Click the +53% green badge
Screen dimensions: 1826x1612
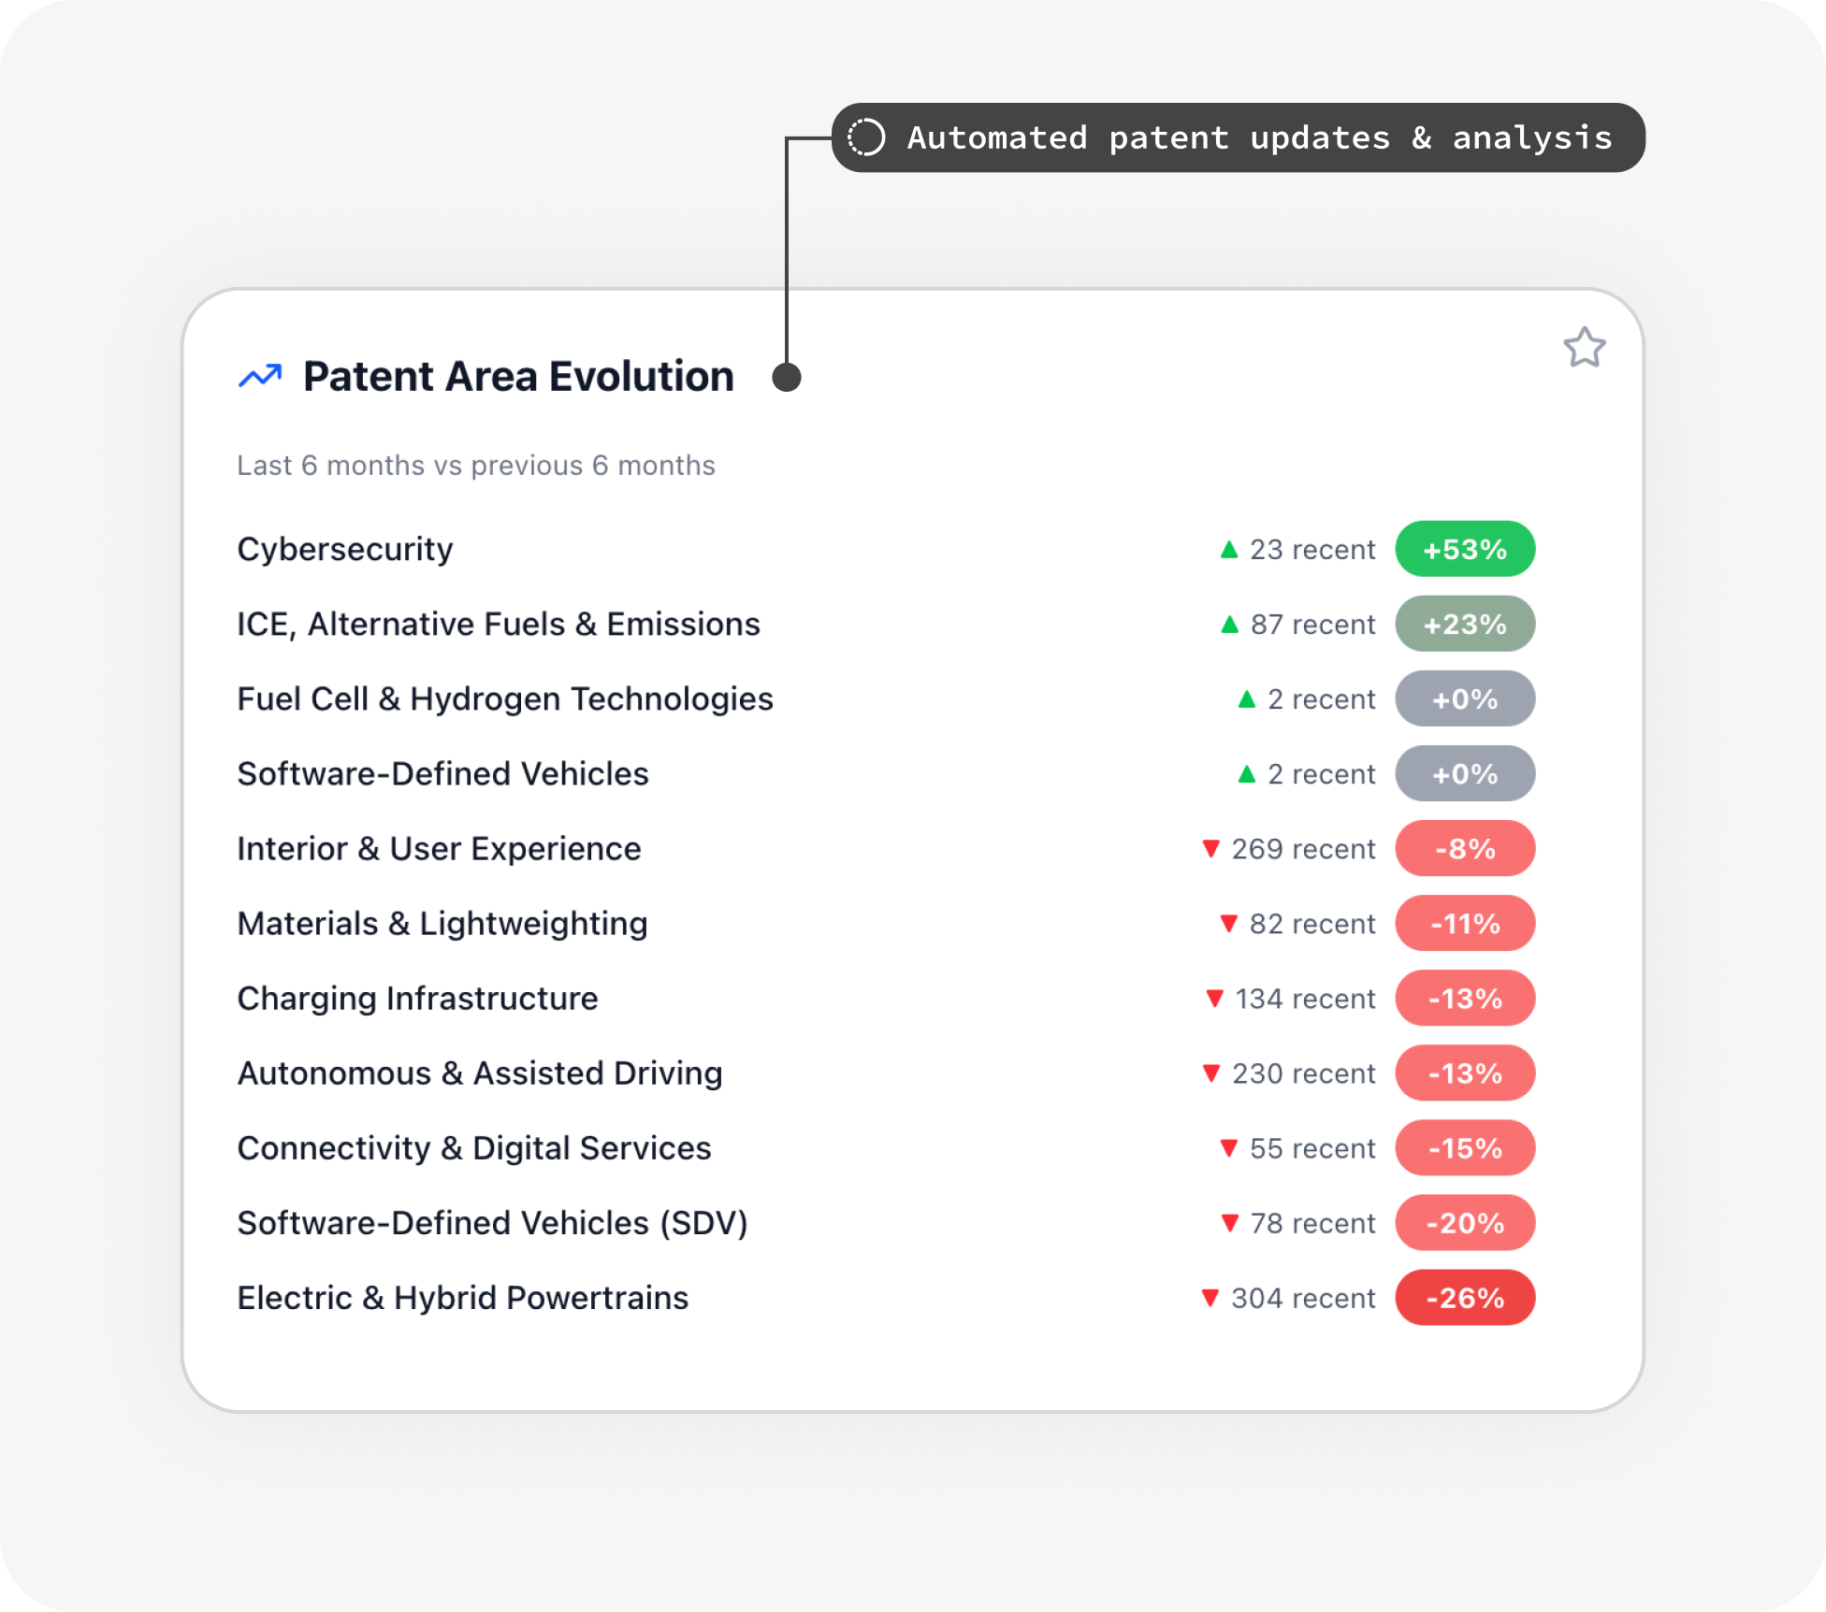(x=1464, y=550)
